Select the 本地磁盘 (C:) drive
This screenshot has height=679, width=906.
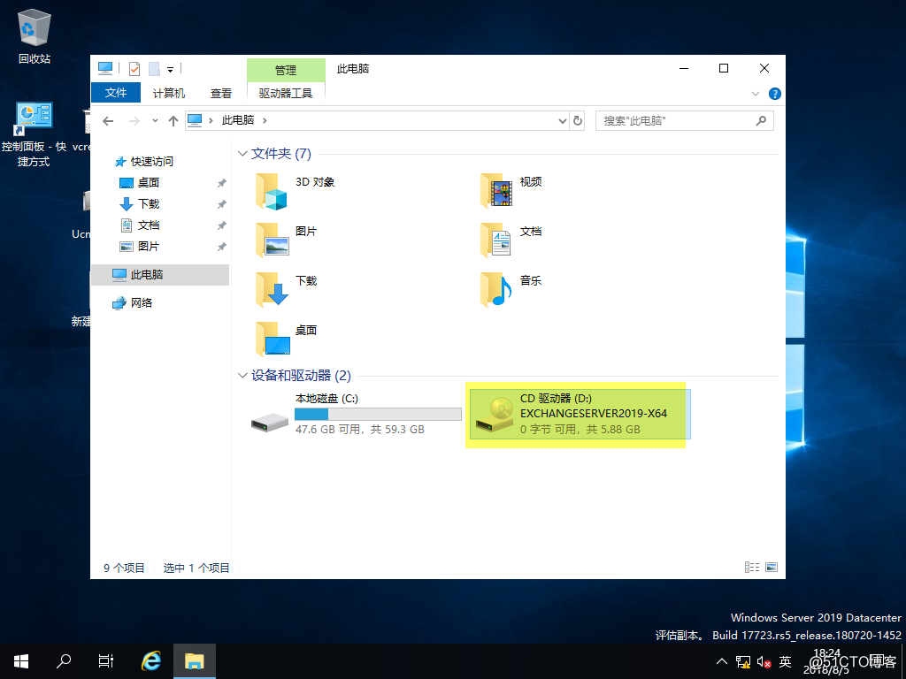(356, 414)
